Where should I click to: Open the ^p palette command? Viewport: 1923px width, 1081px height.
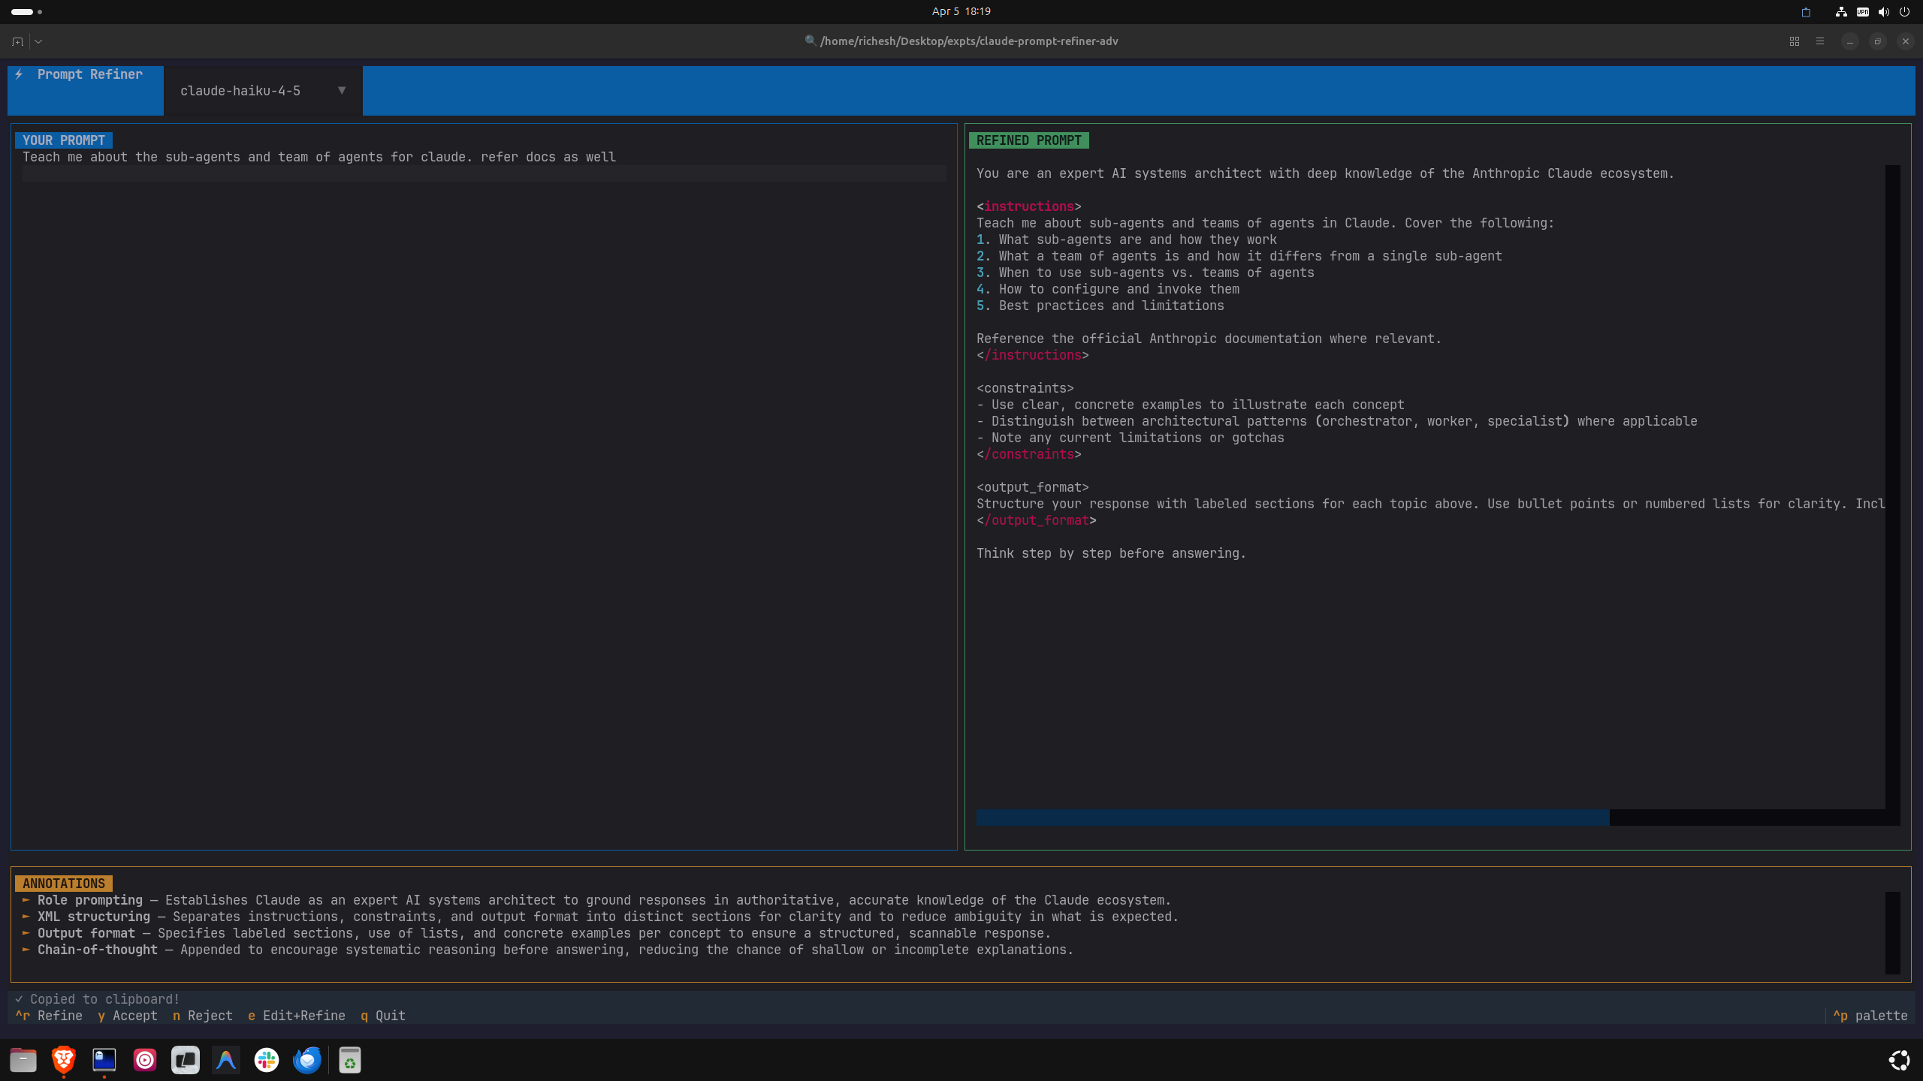[x=1870, y=1016]
